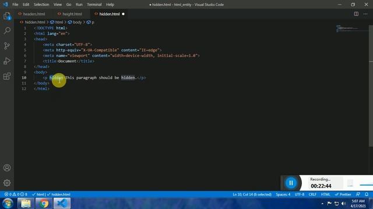
Task: Click the selected hidden attribute on line 10
Action: [x=56, y=78]
